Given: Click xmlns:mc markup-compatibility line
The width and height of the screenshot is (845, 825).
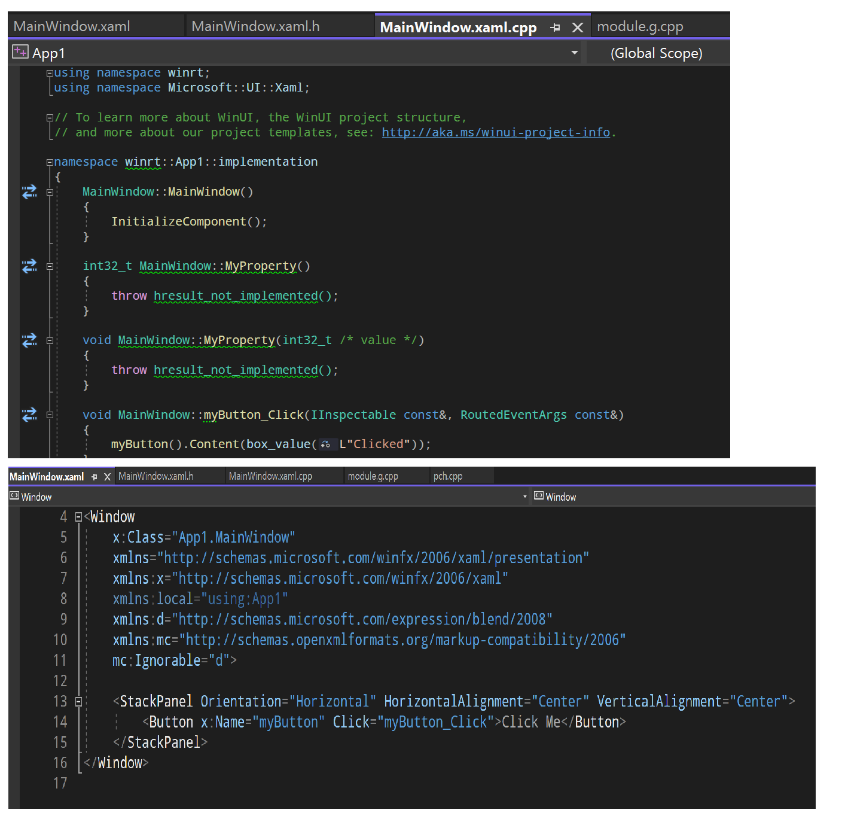Looking at the screenshot, I should pos(369,640).
